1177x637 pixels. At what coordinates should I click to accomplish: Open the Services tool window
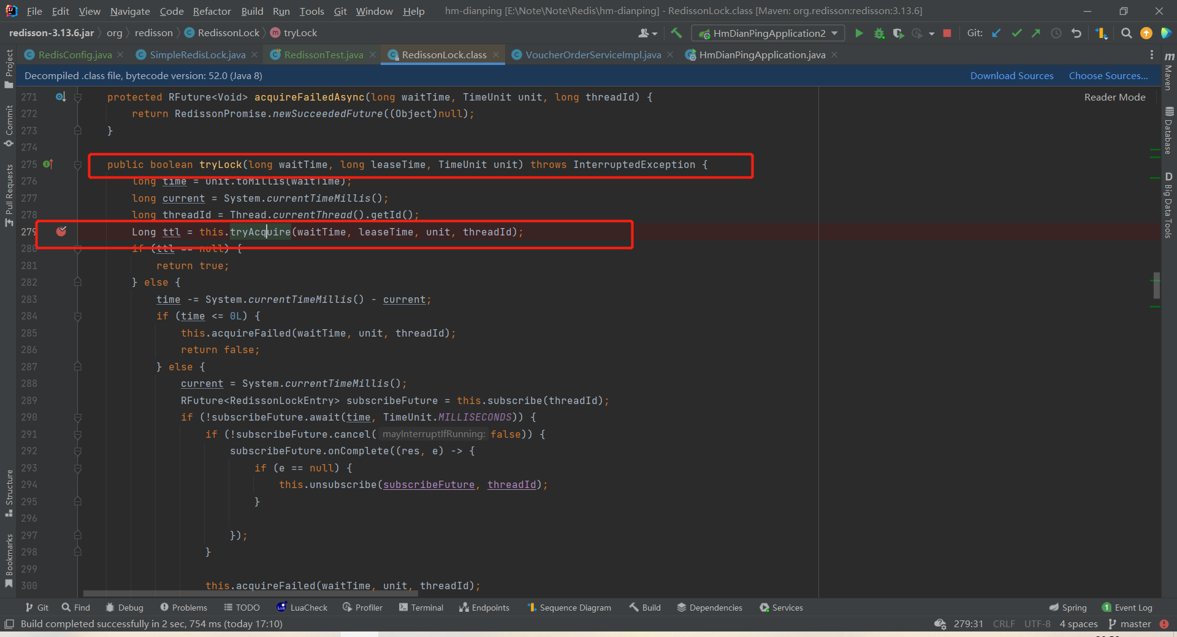pos(781,608)
